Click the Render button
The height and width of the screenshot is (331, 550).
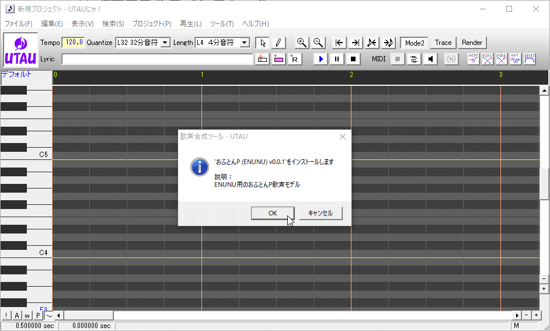(472, 43)
